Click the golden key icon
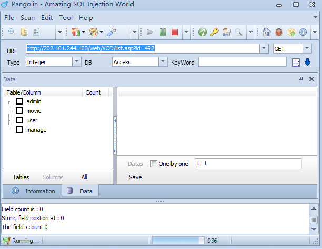Image resolution: width=322 pixels, height=249 pixels. click(214, 32)
